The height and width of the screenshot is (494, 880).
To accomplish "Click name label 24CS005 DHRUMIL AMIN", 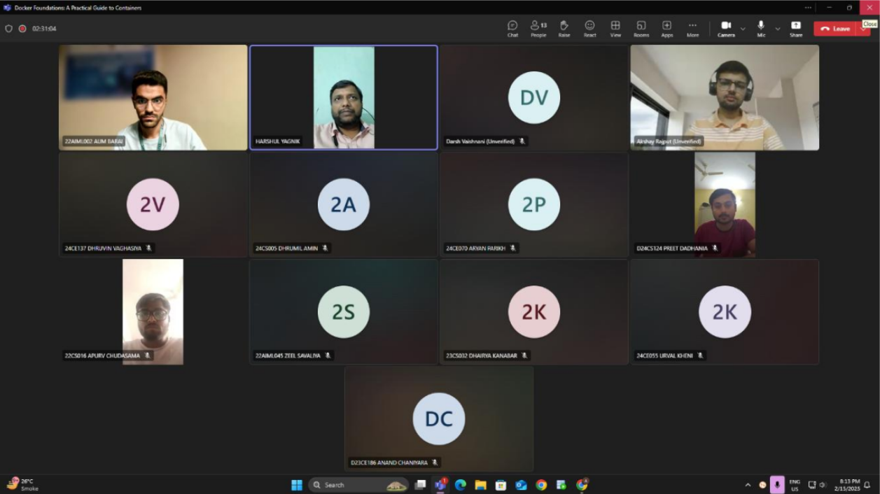I will [x=287, y=248].
